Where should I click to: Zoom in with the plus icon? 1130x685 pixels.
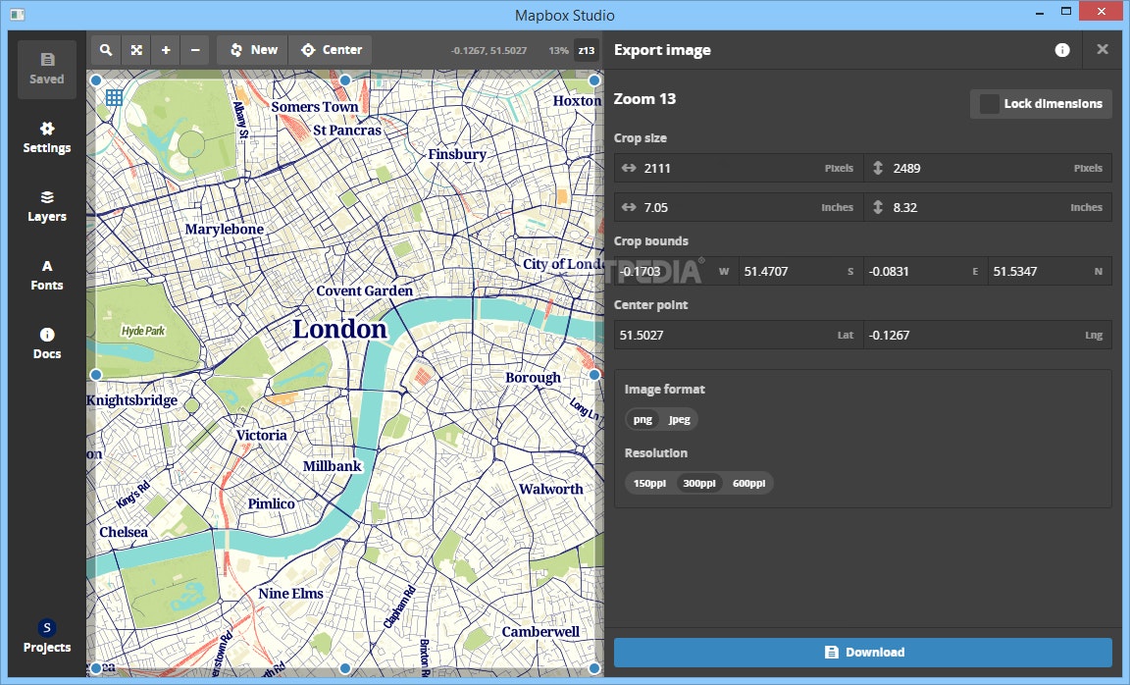165,49
